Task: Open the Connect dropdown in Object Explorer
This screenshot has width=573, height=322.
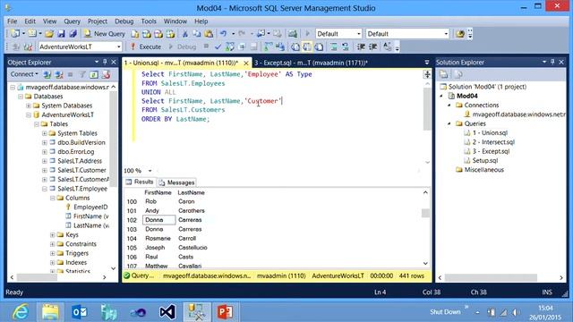Action: tap(24, 74)
